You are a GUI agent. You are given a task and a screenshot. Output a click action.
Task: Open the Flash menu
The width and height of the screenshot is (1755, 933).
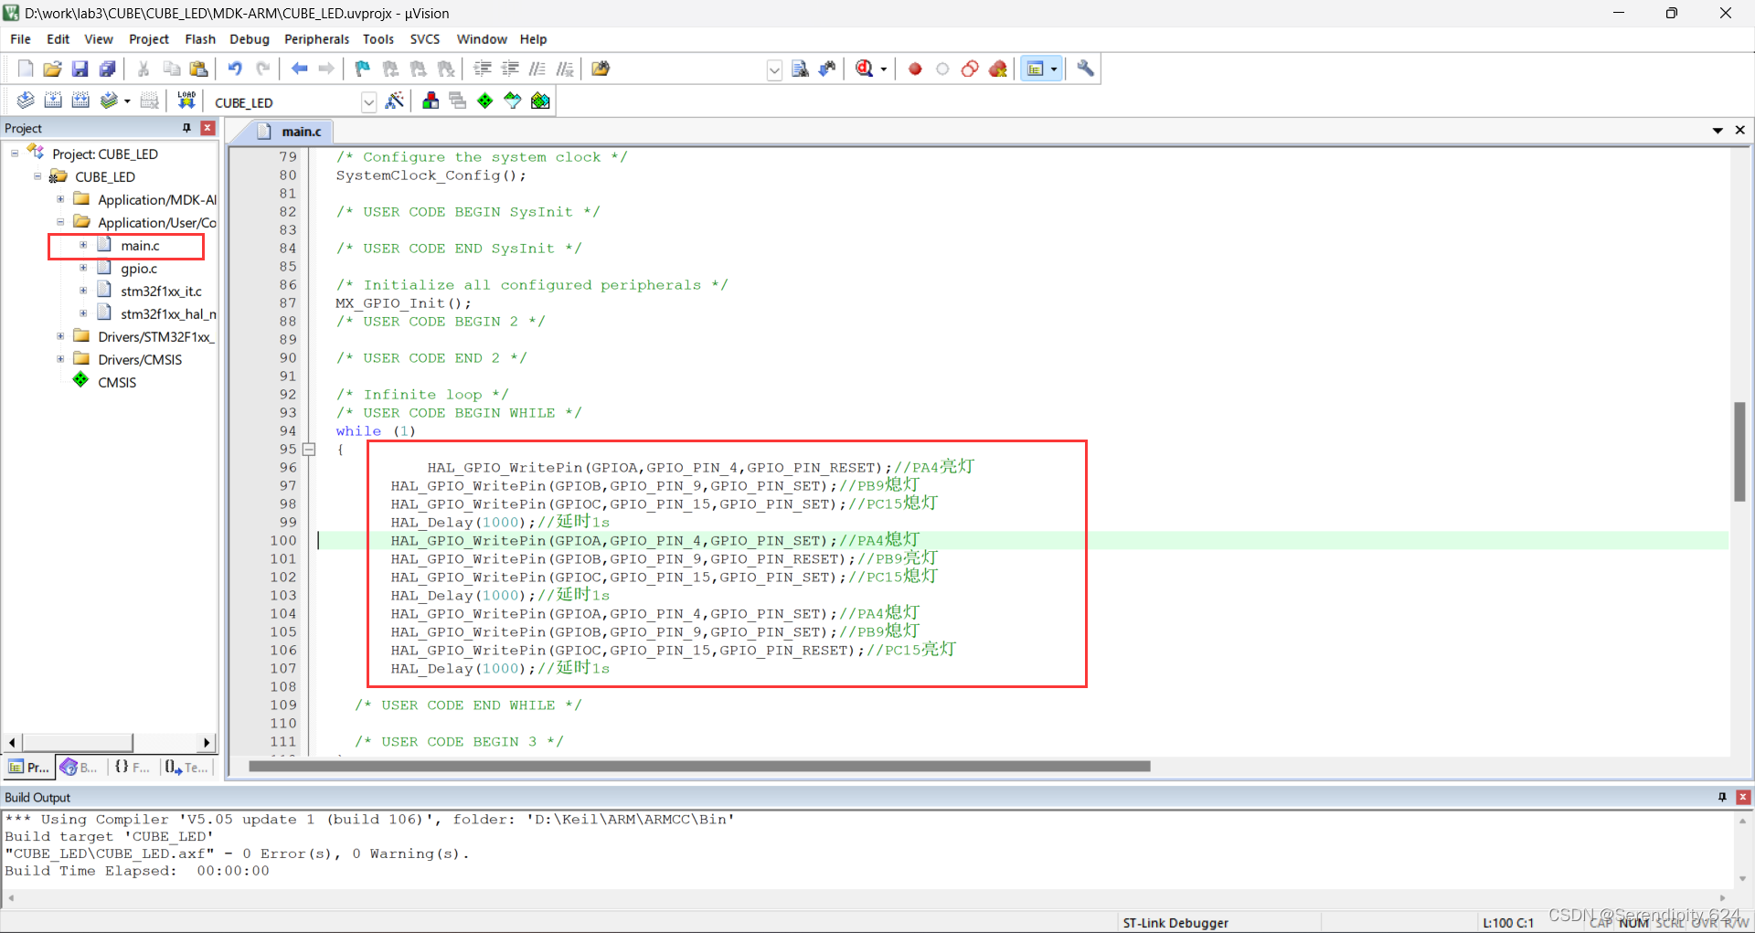coord(200,39)
